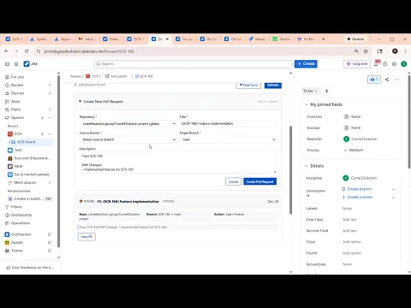Screen dimensions: 411x308
Task: Toggle the sidebar collapse icon
Action: (x=8, y=64)
